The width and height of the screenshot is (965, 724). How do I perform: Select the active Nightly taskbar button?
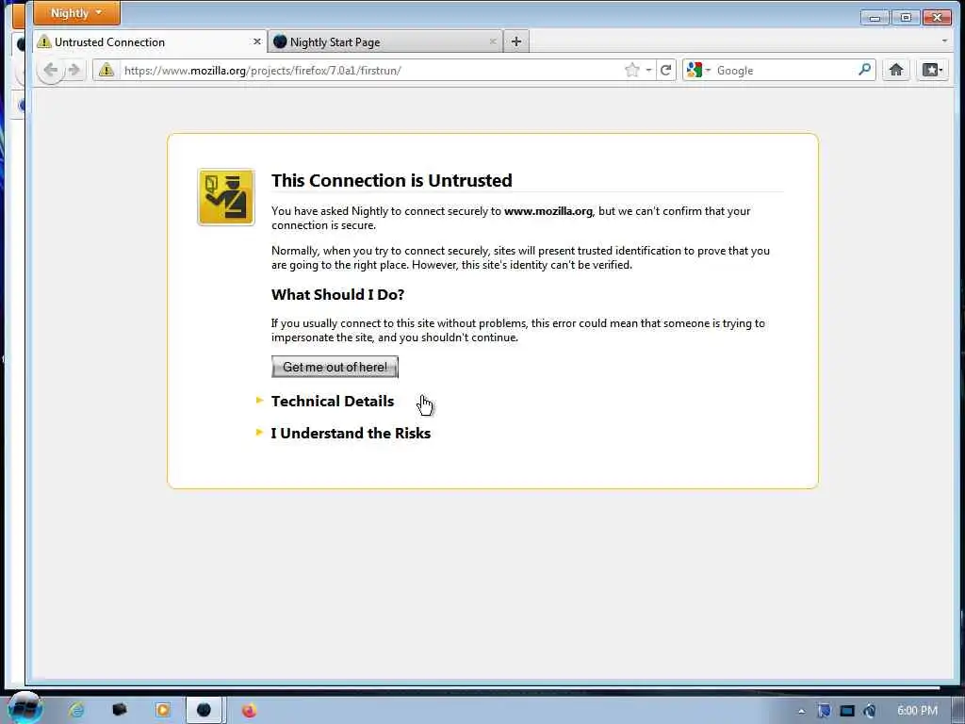tap(204, 710)
